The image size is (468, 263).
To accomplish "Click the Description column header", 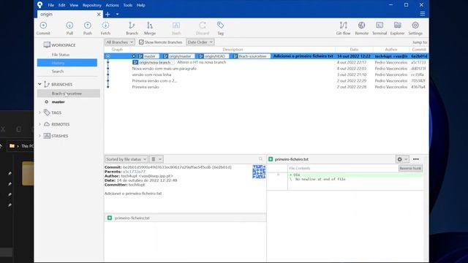I will pyautogui.click(x=233, y=50).
